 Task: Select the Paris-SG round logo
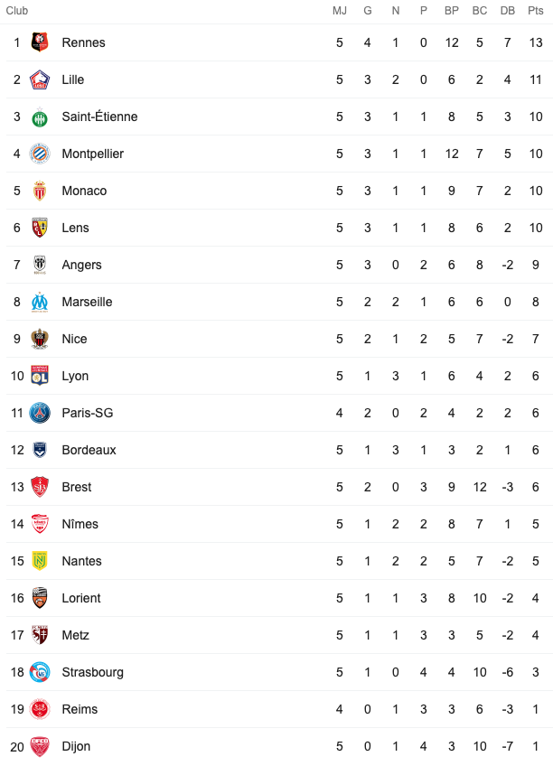(x=40, y=414)
